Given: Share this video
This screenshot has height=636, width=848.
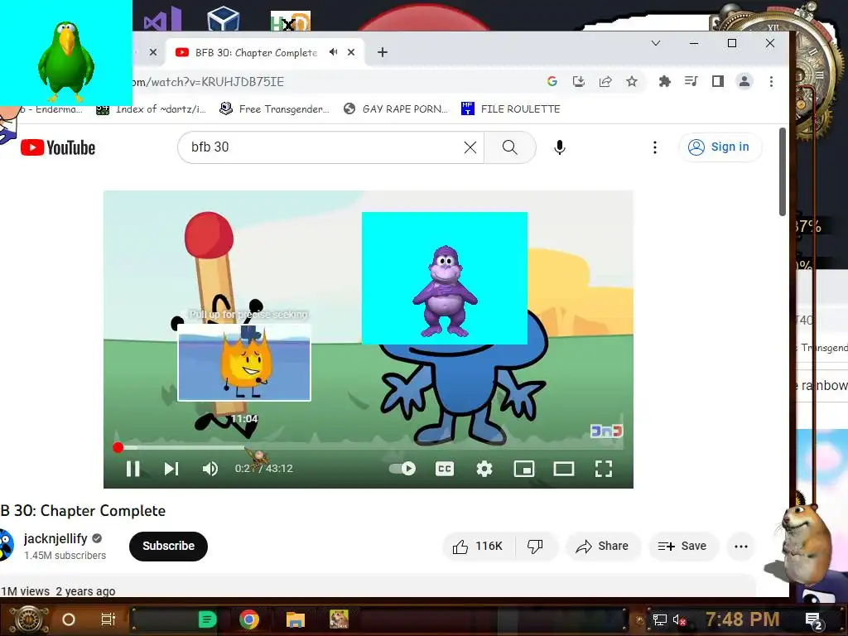Looking at the screenshot, I should point(603,547).
